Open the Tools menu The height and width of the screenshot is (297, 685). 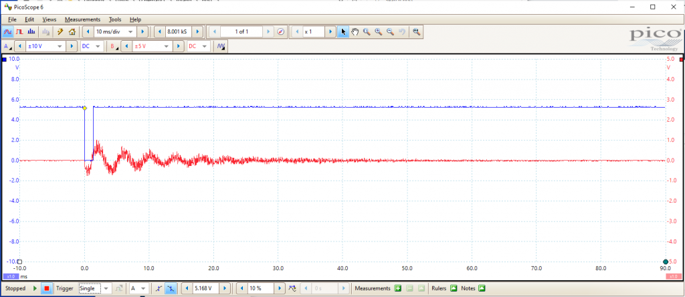click(115, 19)
